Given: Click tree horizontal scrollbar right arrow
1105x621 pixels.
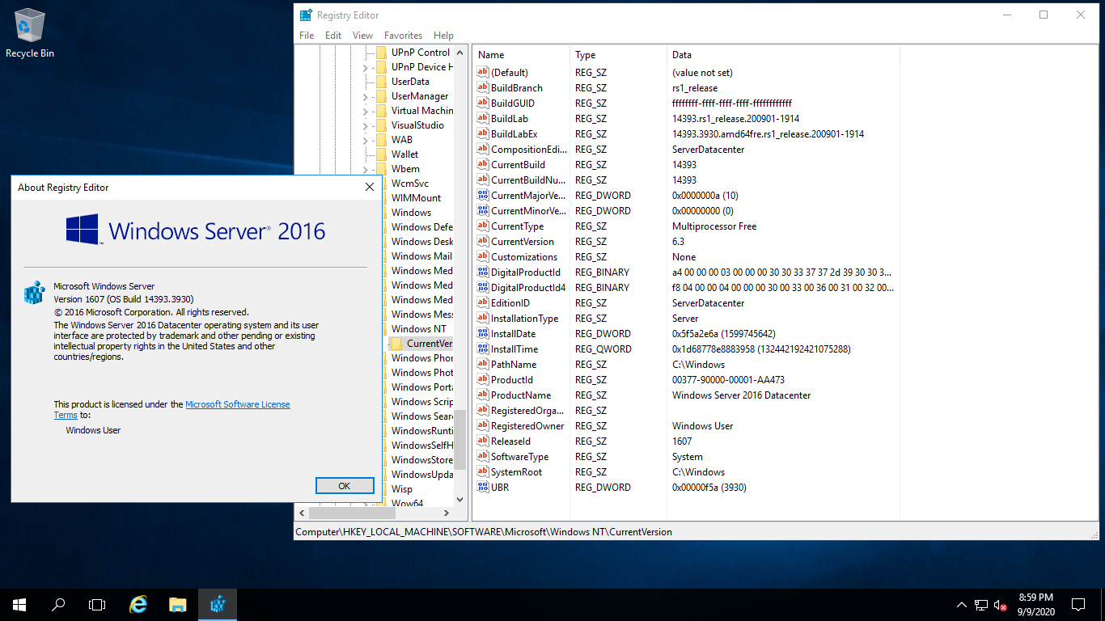Looking at the screenshot, I should point(447,513).
